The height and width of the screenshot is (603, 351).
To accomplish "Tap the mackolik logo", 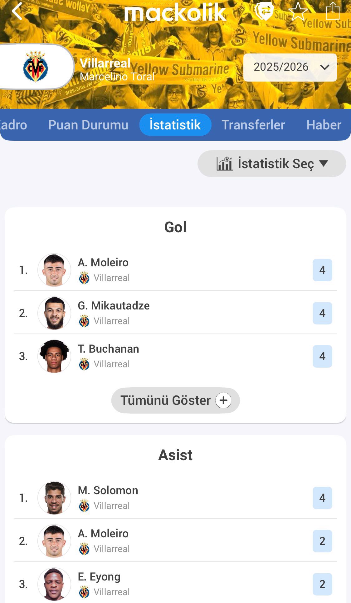I will (175, 13).
